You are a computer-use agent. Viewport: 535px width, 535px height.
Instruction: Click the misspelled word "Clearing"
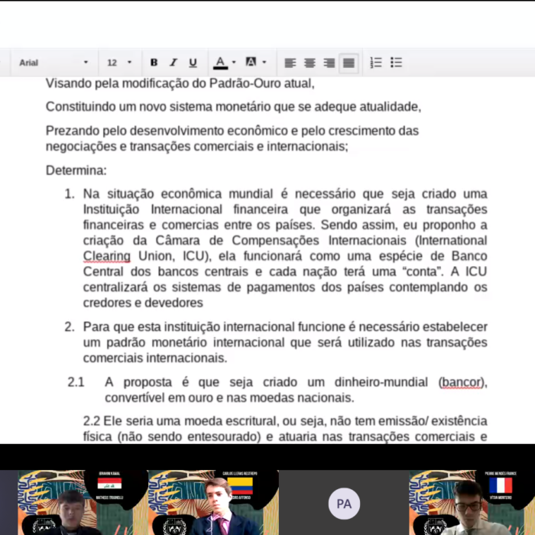(x=106, y=255)
